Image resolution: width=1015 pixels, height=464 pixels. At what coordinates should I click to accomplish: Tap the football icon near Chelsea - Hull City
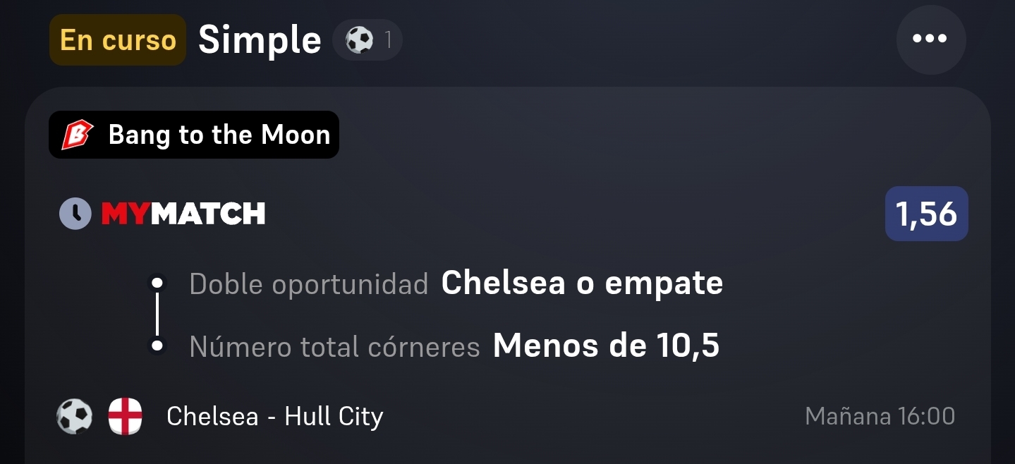click(x=75, y=416)
